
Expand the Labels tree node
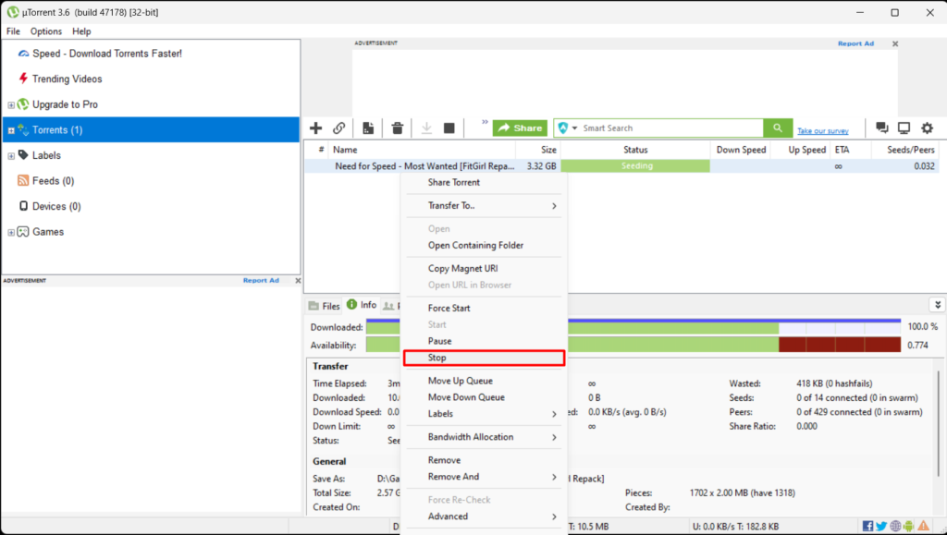[x=11, y=155]
